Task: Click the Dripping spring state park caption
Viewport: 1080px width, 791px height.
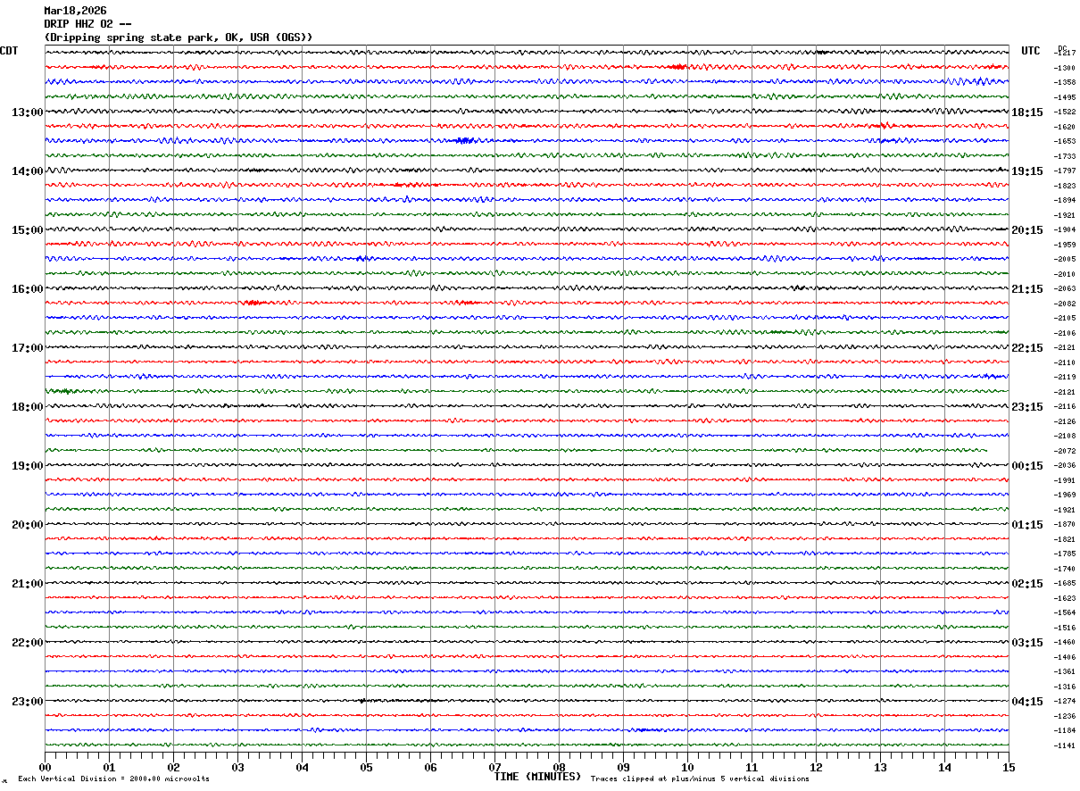Action: 179,37
